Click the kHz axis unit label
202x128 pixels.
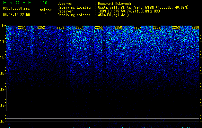pyautogui.click(x=3, y=26)
